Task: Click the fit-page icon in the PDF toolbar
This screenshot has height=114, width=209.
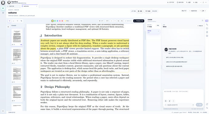Action: coord(118,21)
